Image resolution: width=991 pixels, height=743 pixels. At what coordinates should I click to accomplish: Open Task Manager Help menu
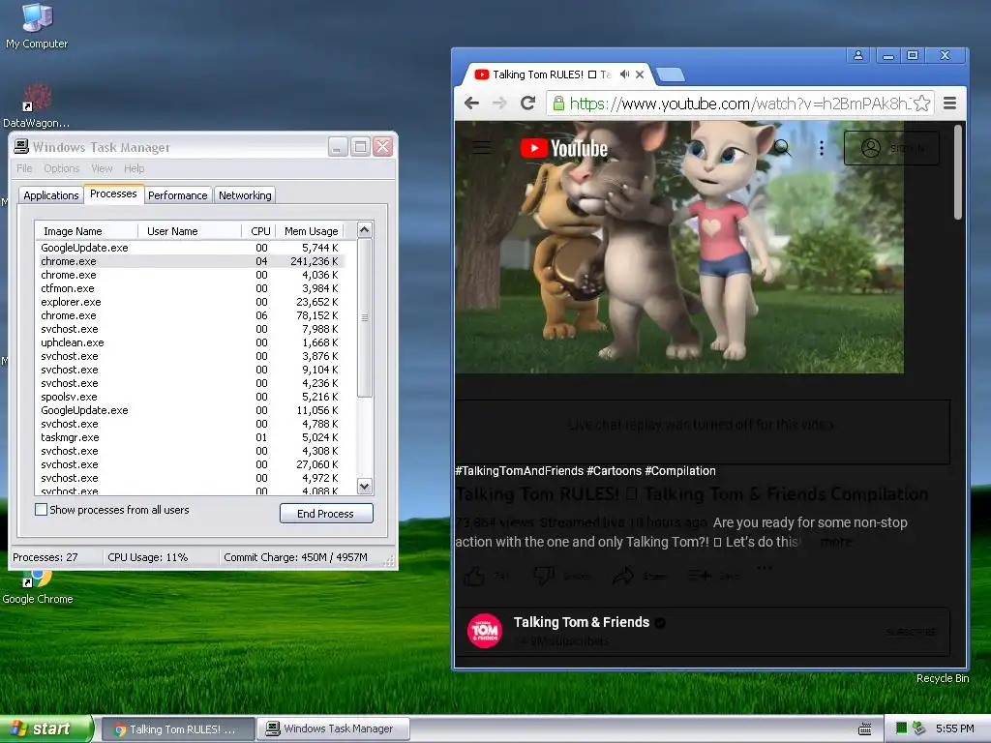tap(134, 168)
